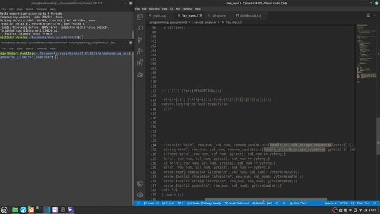Expand flex_input.l breadcrumb
The width and height of the screenshot is (380, 214).
coord(232,23)
